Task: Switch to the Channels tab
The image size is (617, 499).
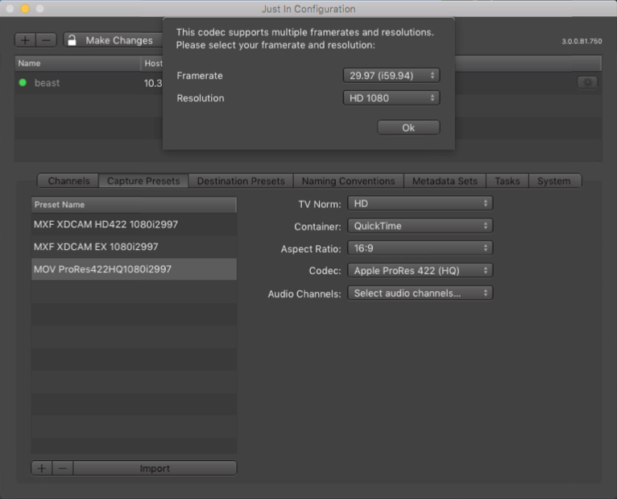Action: click(68, 181)
